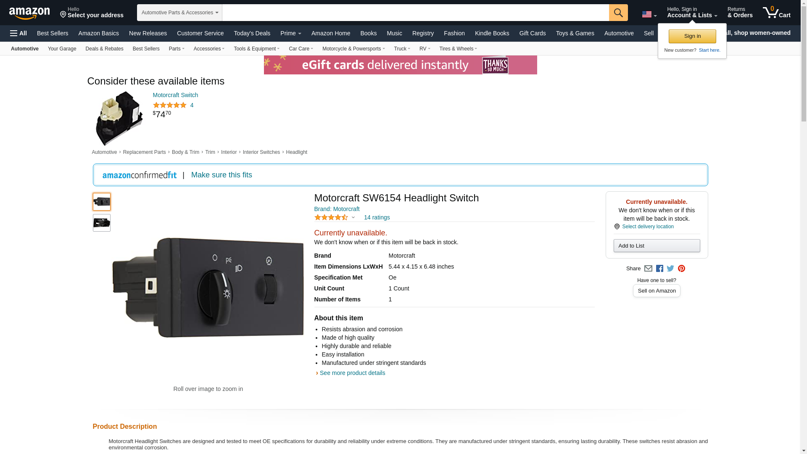The height and width of the screenshot is (454, 807).
Task: Click into the search text field
Action: [x=415, y=13]
